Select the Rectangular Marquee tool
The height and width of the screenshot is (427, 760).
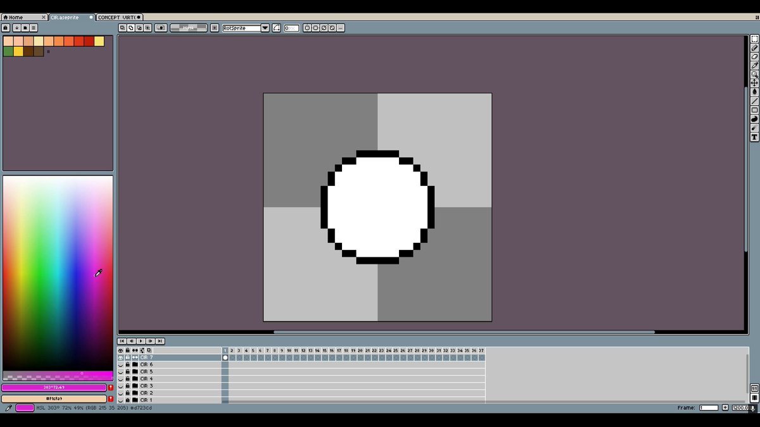[754, 39]
